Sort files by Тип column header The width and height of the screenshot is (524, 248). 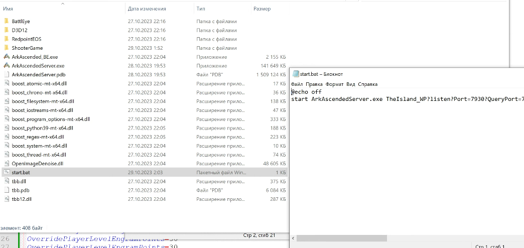200,9
